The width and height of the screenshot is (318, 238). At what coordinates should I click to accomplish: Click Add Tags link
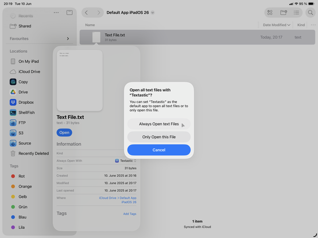tap(130, 214)
